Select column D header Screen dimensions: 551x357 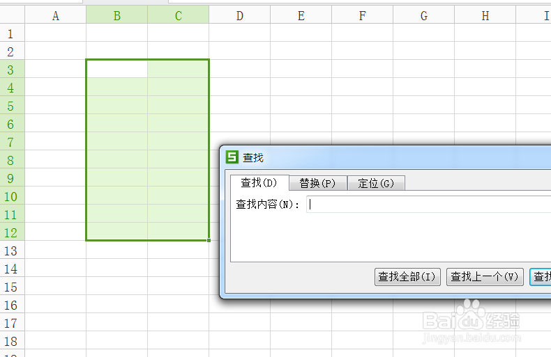[240, 16]
